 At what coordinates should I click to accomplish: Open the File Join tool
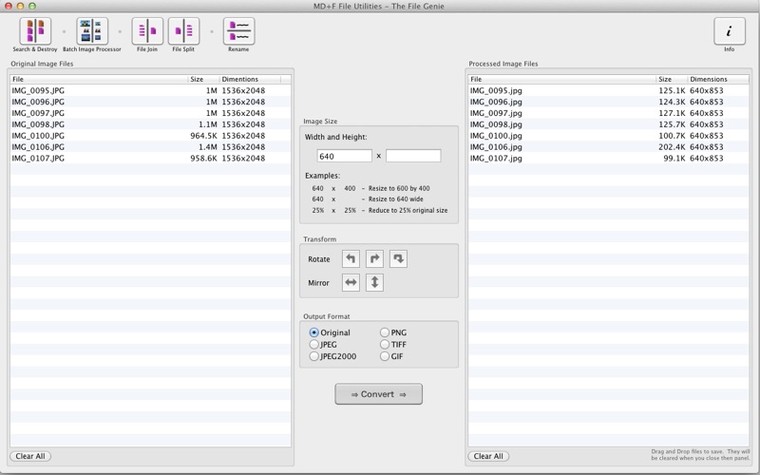coord(147,31)
